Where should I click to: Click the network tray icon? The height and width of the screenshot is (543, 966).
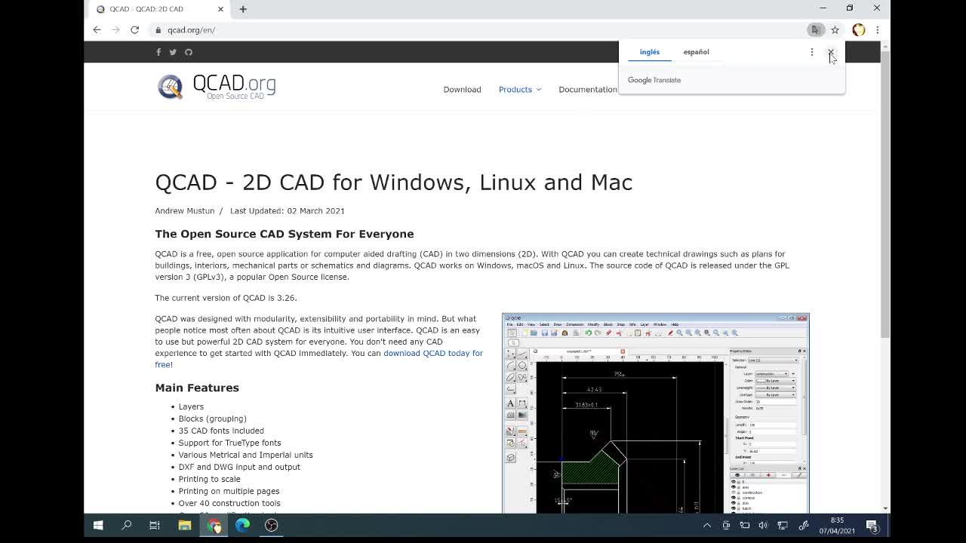783,526
